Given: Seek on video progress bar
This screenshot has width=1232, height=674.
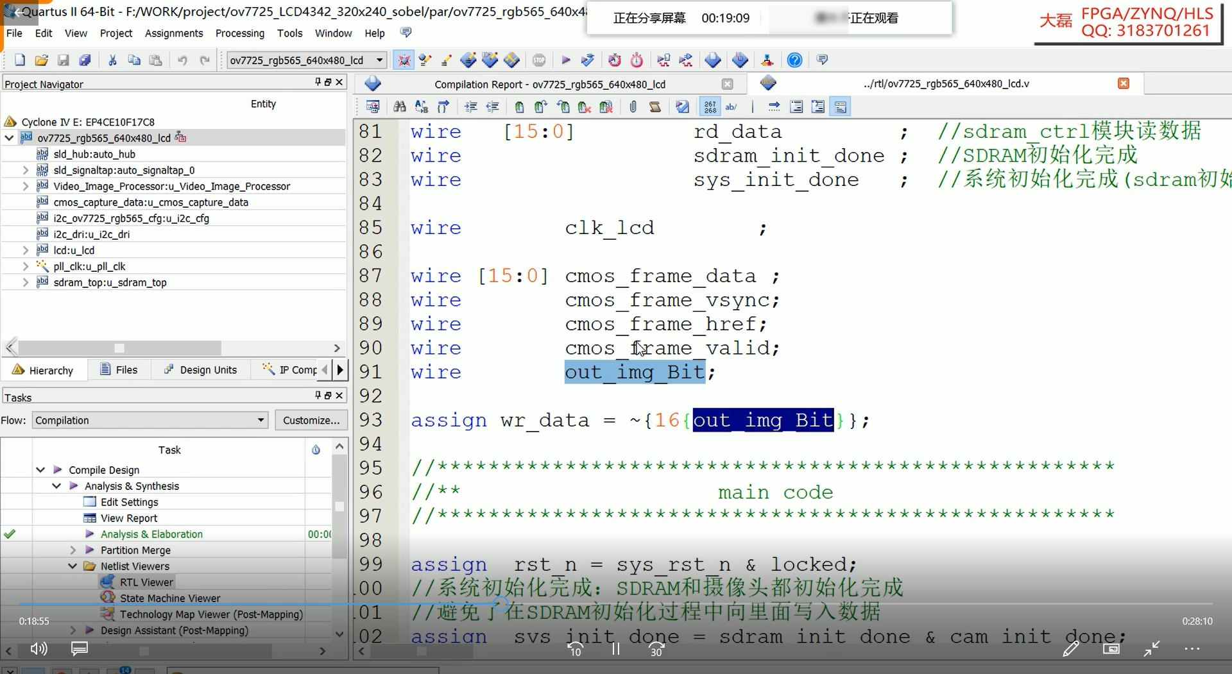Looking at the screenshot, I should [616, 603].
